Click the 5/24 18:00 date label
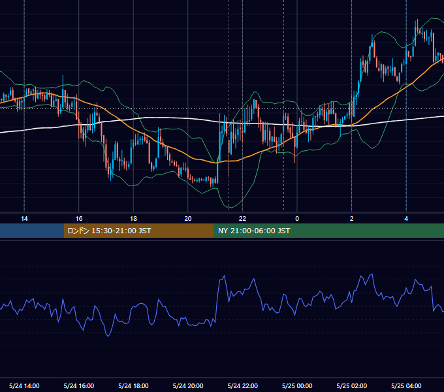Screen dimensions: 444x392 [x=133, y=385]
